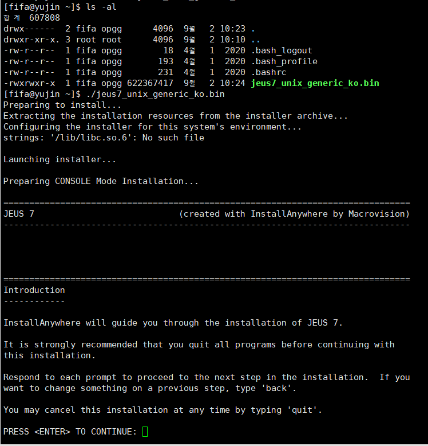Click the word 'quit' in quotes
428x446 pixels.
[302, 410]
